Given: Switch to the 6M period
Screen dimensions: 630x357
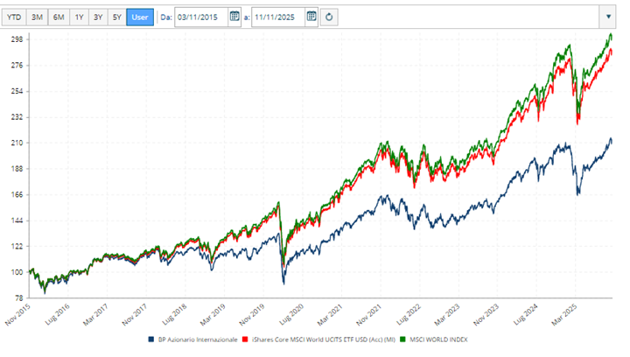Looking at the screenshot, I should 59,17.
